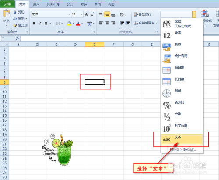Click Merge and Center (合并后居中)
Viewport: 219px width, 180px height.
pos(144,23)
